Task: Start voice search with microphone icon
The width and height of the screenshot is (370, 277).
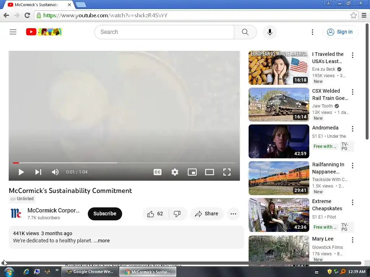Action: click(x=270, y=32)
